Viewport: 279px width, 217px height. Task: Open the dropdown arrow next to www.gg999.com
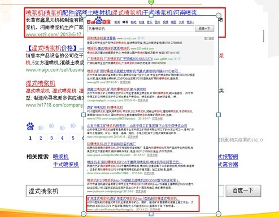click(179, 59)
